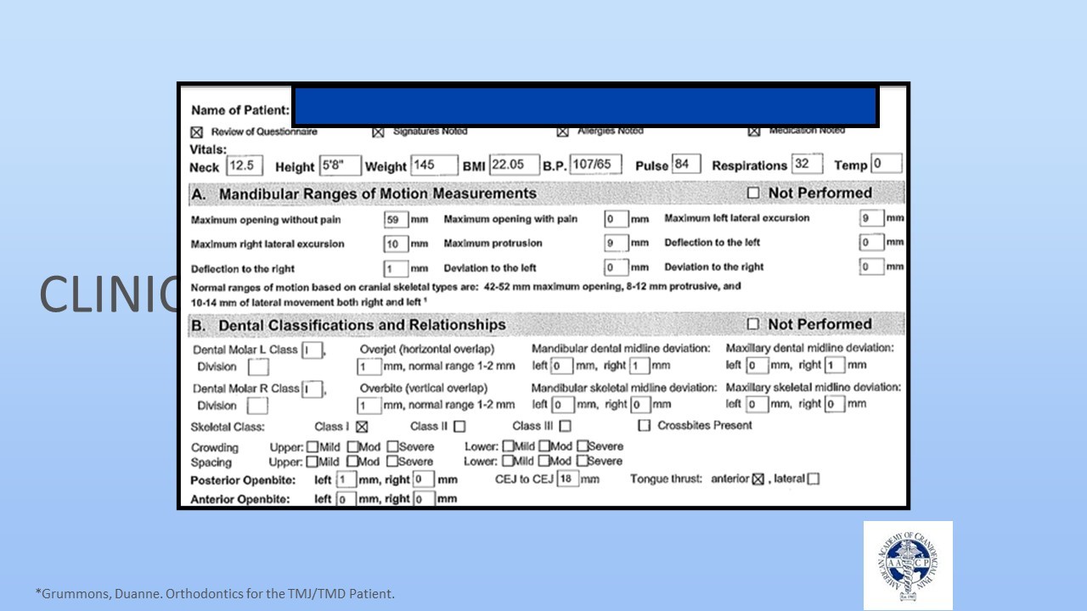The image size is (1087, 611).
Task: Check the Crossbites Present box
Action: tap(645, 425)
